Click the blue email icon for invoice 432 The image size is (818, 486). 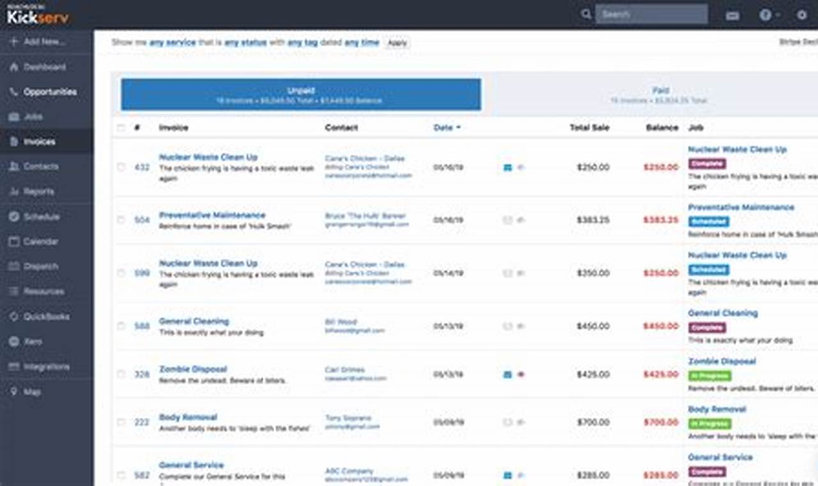(507, 168)
